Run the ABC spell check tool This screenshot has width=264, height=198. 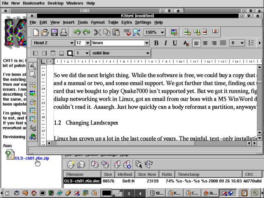point(127,32)
